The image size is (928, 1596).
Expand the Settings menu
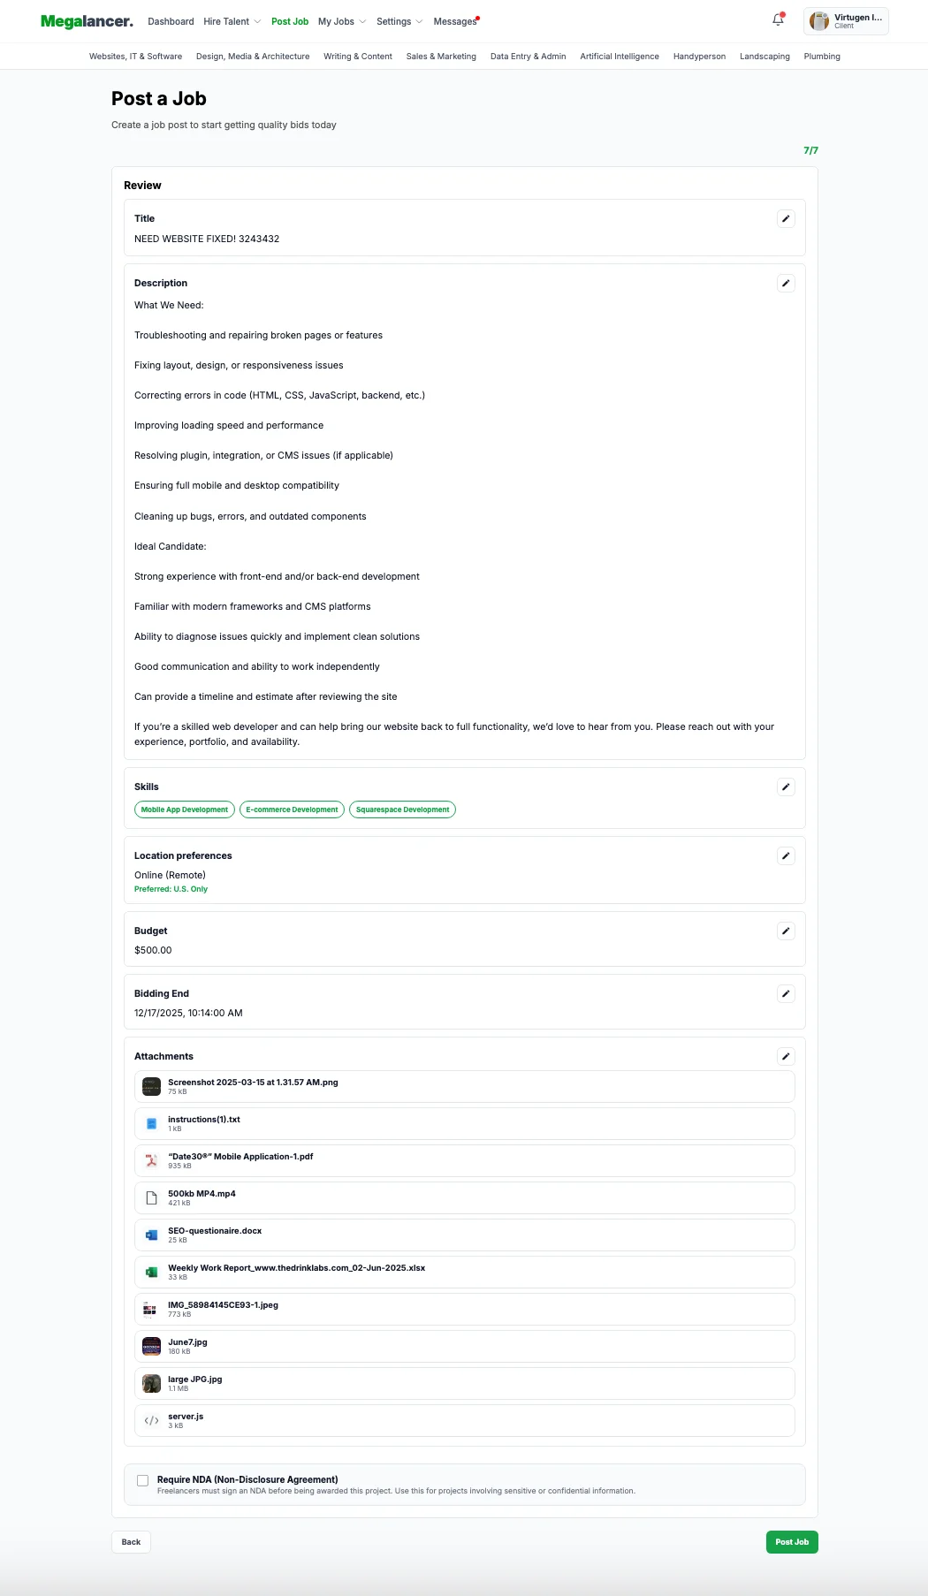point(399,21)
